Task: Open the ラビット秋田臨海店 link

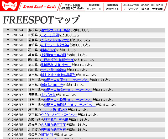Action: [x=54, y=70]
